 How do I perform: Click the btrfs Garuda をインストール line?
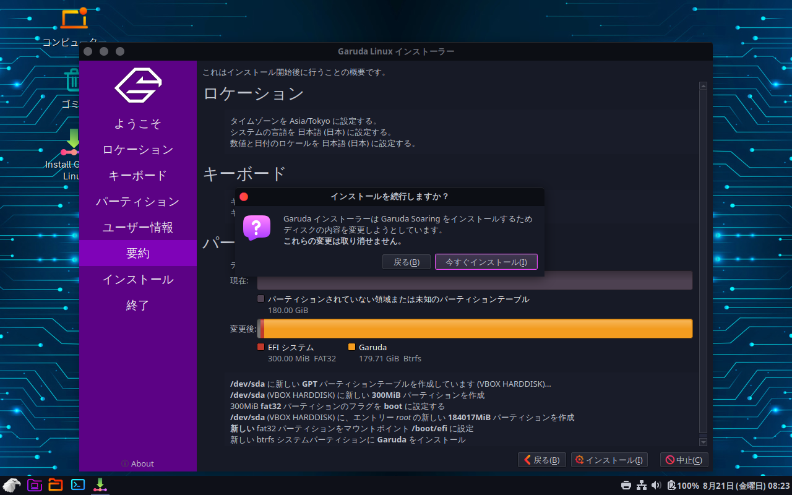click(x=348, y=439)
